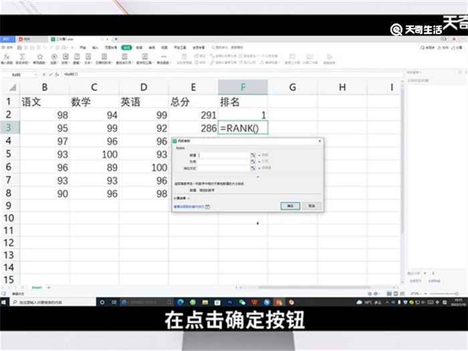
Task: Click the cancel X icon in formula bar
Action: [x=44, y=74]
